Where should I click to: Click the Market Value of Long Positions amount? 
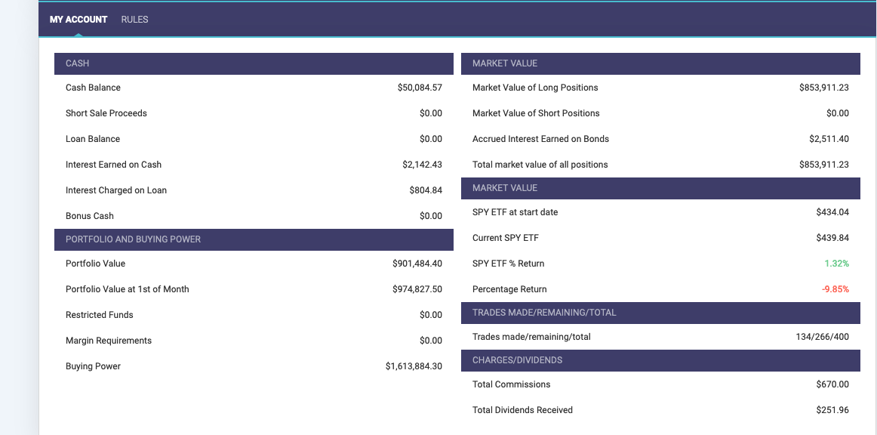(x=823, y=88)
